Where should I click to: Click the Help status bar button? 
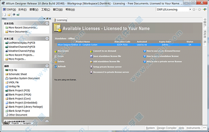(181, 128)
